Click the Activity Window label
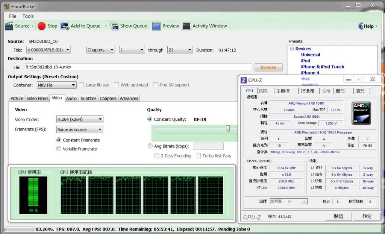Image resolution: width=385 pixels, height=234 pixels. (x=210, y=26)
